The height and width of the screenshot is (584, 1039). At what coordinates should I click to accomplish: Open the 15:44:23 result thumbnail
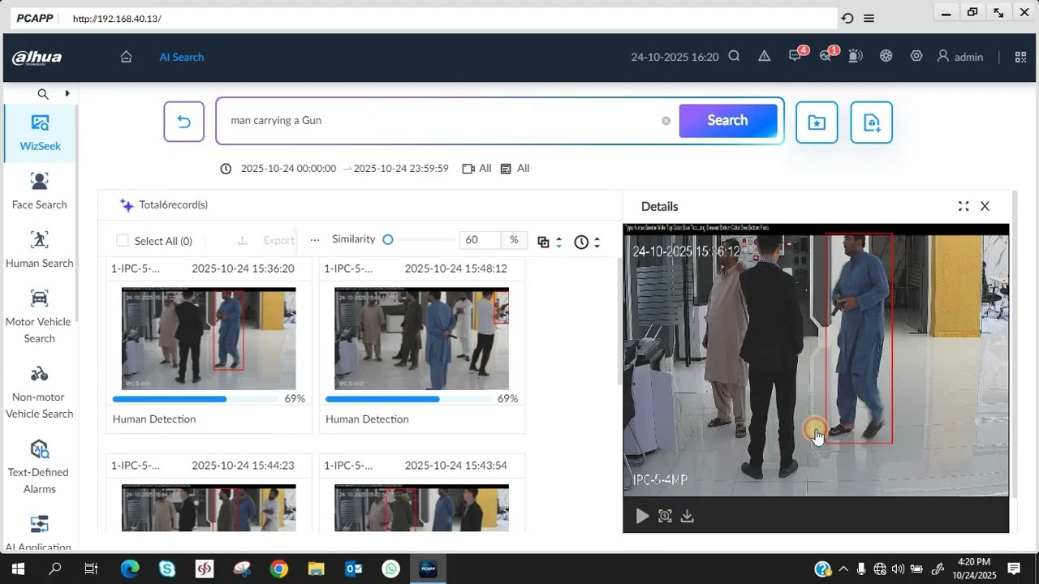pos(209,508)
